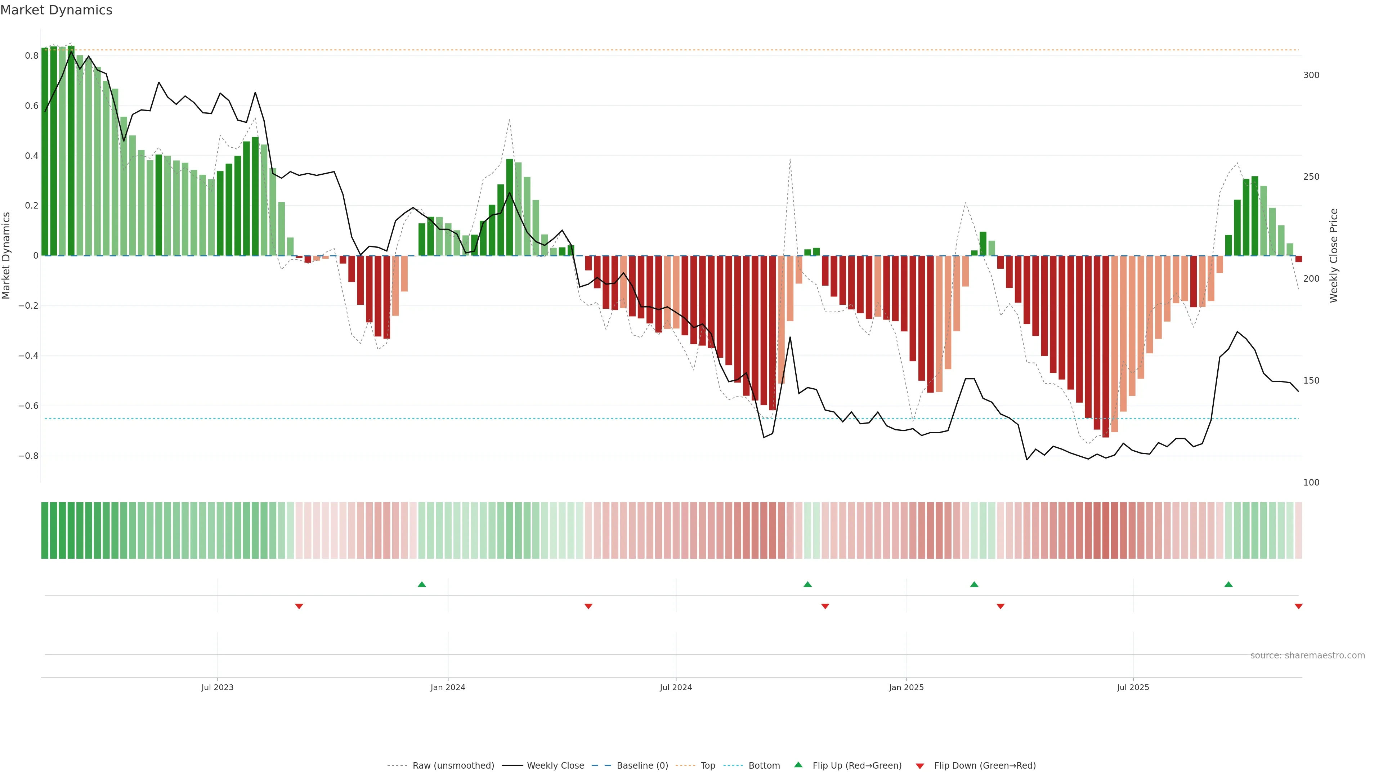This screenshot has width=1383, height=778.
Task: Click the red triangle icon in the legend
Action: point(920,766)
